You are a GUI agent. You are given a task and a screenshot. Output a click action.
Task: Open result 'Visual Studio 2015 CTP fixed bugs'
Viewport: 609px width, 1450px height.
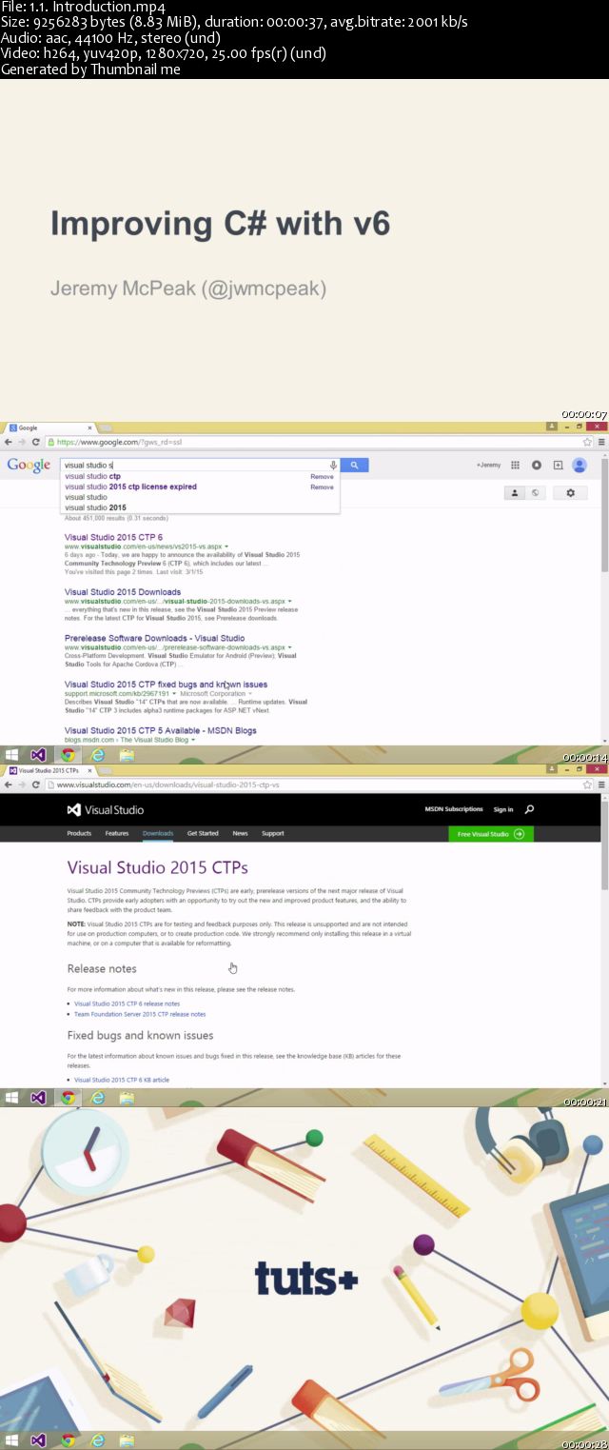166,685
